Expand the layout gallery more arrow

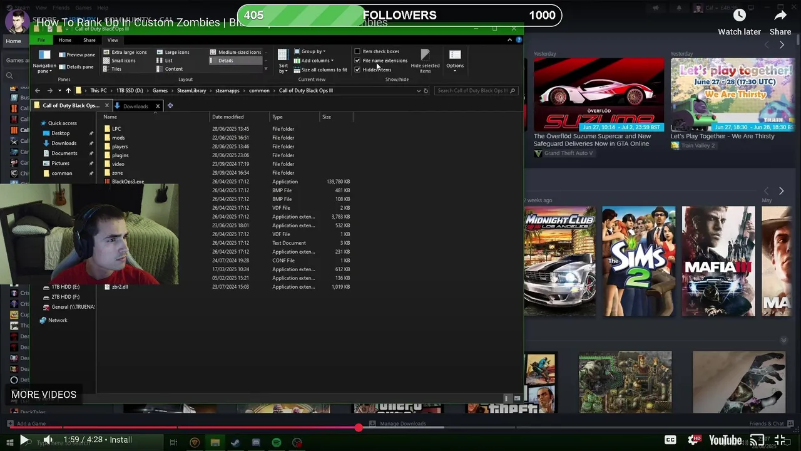266,69
